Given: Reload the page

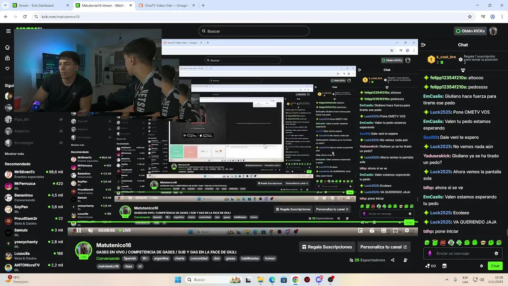Looking at the screenshot, I should (x=25, y=17).
